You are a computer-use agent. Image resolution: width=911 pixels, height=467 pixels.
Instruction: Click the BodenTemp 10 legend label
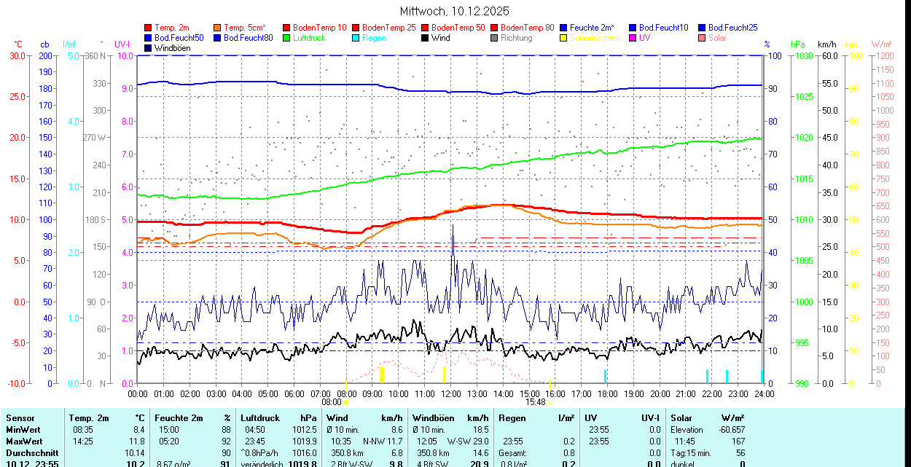[x=319, y=28]
